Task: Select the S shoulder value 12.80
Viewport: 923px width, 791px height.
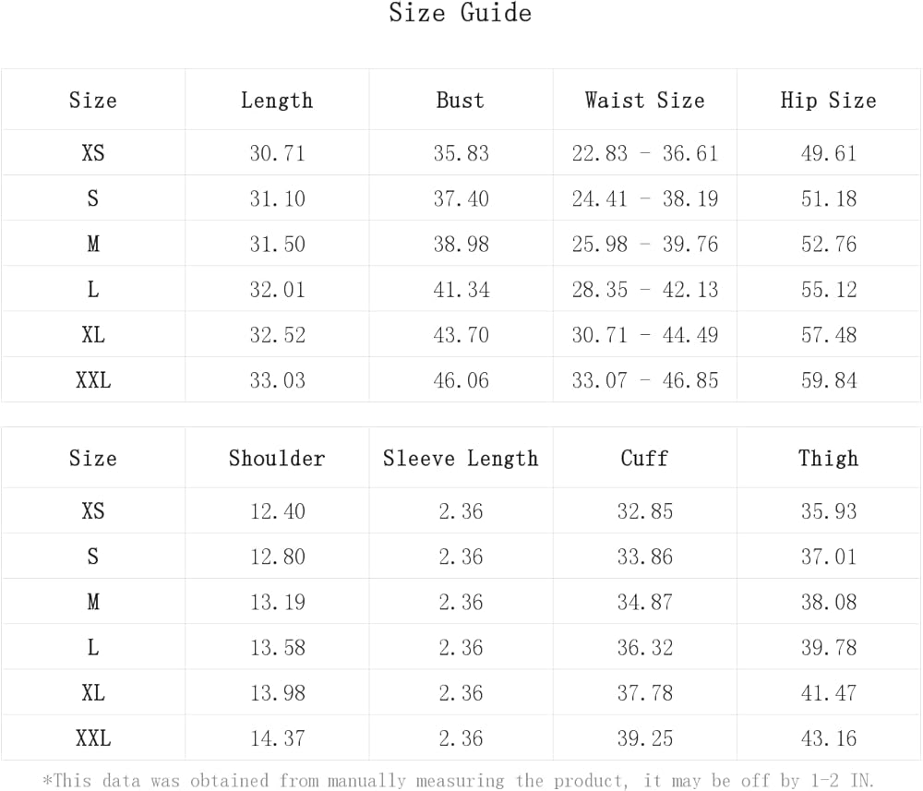Action: pyautogui.click(x=277, y=557)
